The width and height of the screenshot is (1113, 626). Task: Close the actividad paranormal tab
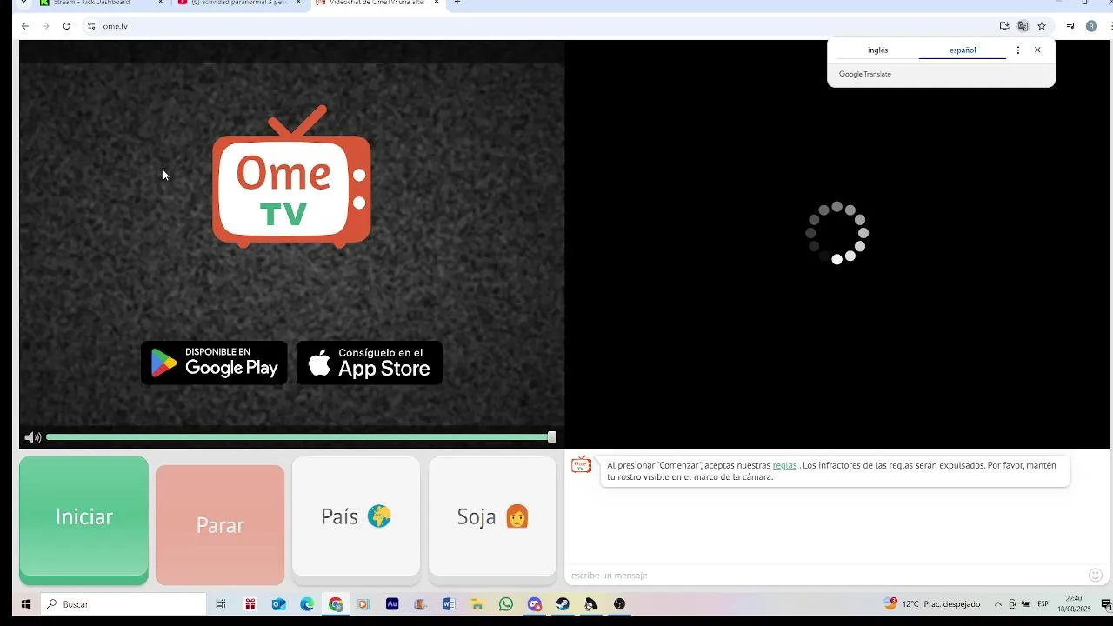tap(298, 3)
